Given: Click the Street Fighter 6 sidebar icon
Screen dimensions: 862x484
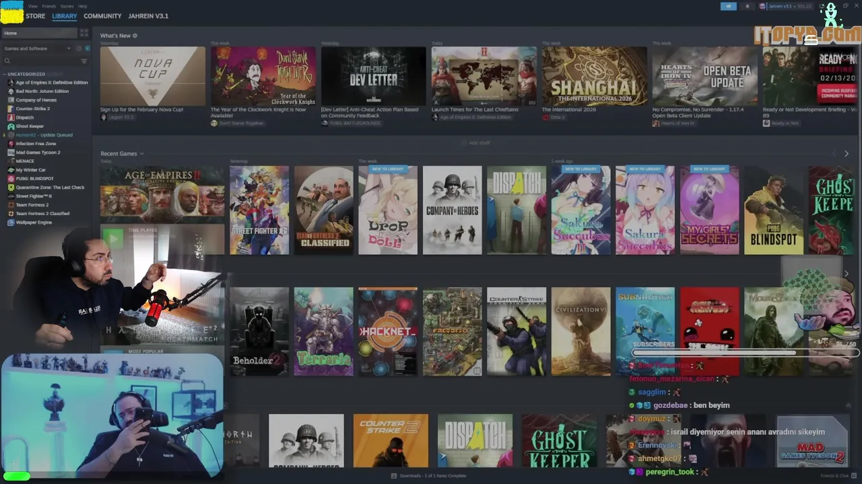Looking at the screenshot, I should tap(11, 196).
